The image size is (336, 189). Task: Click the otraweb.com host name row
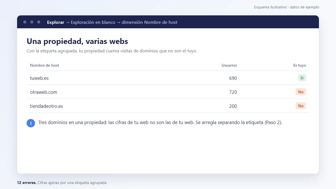click(168, 92)
